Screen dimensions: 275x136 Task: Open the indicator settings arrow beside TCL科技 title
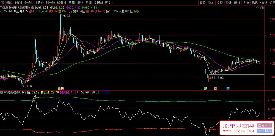pos(33,8)
